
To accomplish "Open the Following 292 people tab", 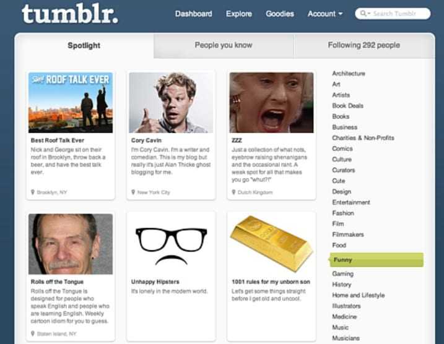I will click(364, 45).
